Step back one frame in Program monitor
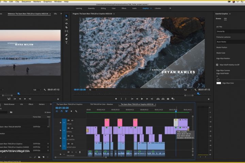The height and width of the screenshot is (163, 245). [x=137, y=99]
